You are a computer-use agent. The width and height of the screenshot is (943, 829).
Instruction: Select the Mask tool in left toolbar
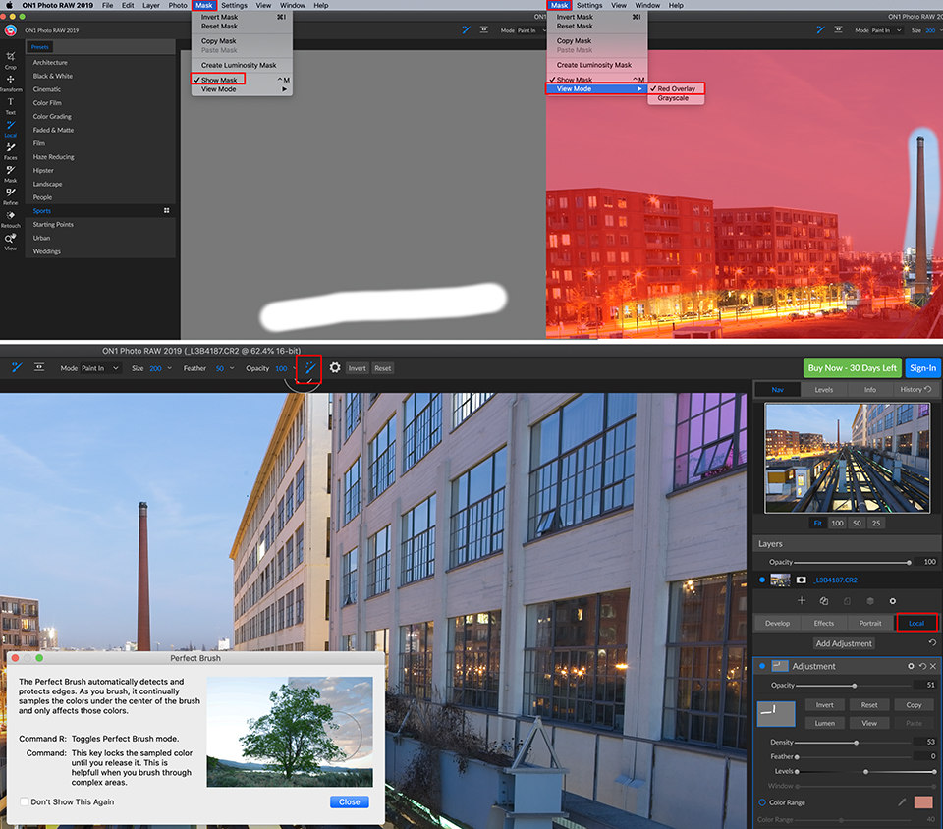pos(10,170)
